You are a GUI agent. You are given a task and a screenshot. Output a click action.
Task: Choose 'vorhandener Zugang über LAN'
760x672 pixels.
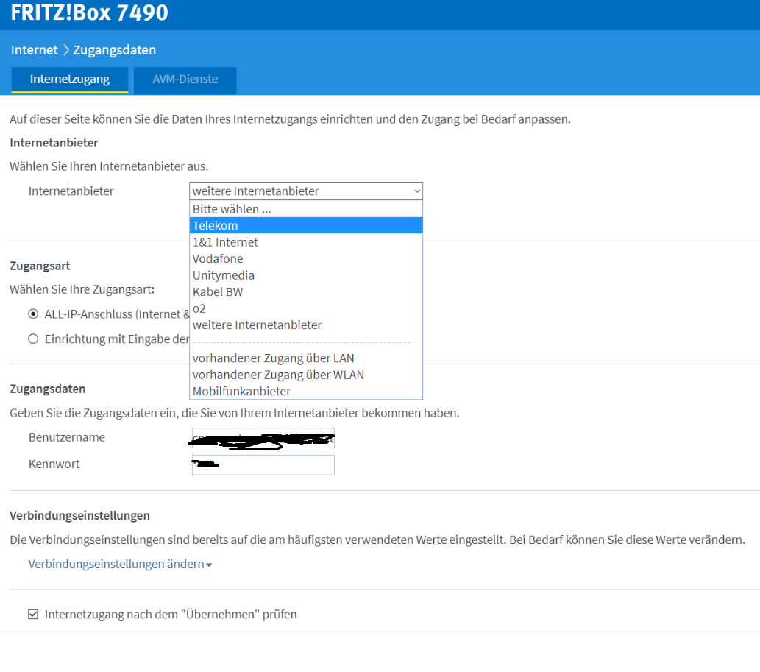coord(306,358)
